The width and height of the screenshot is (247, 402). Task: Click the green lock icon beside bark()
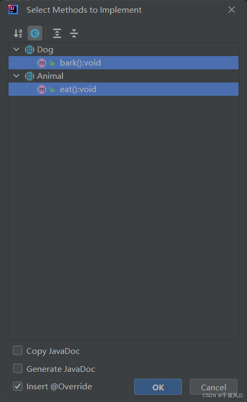click(x=52, y=63)
